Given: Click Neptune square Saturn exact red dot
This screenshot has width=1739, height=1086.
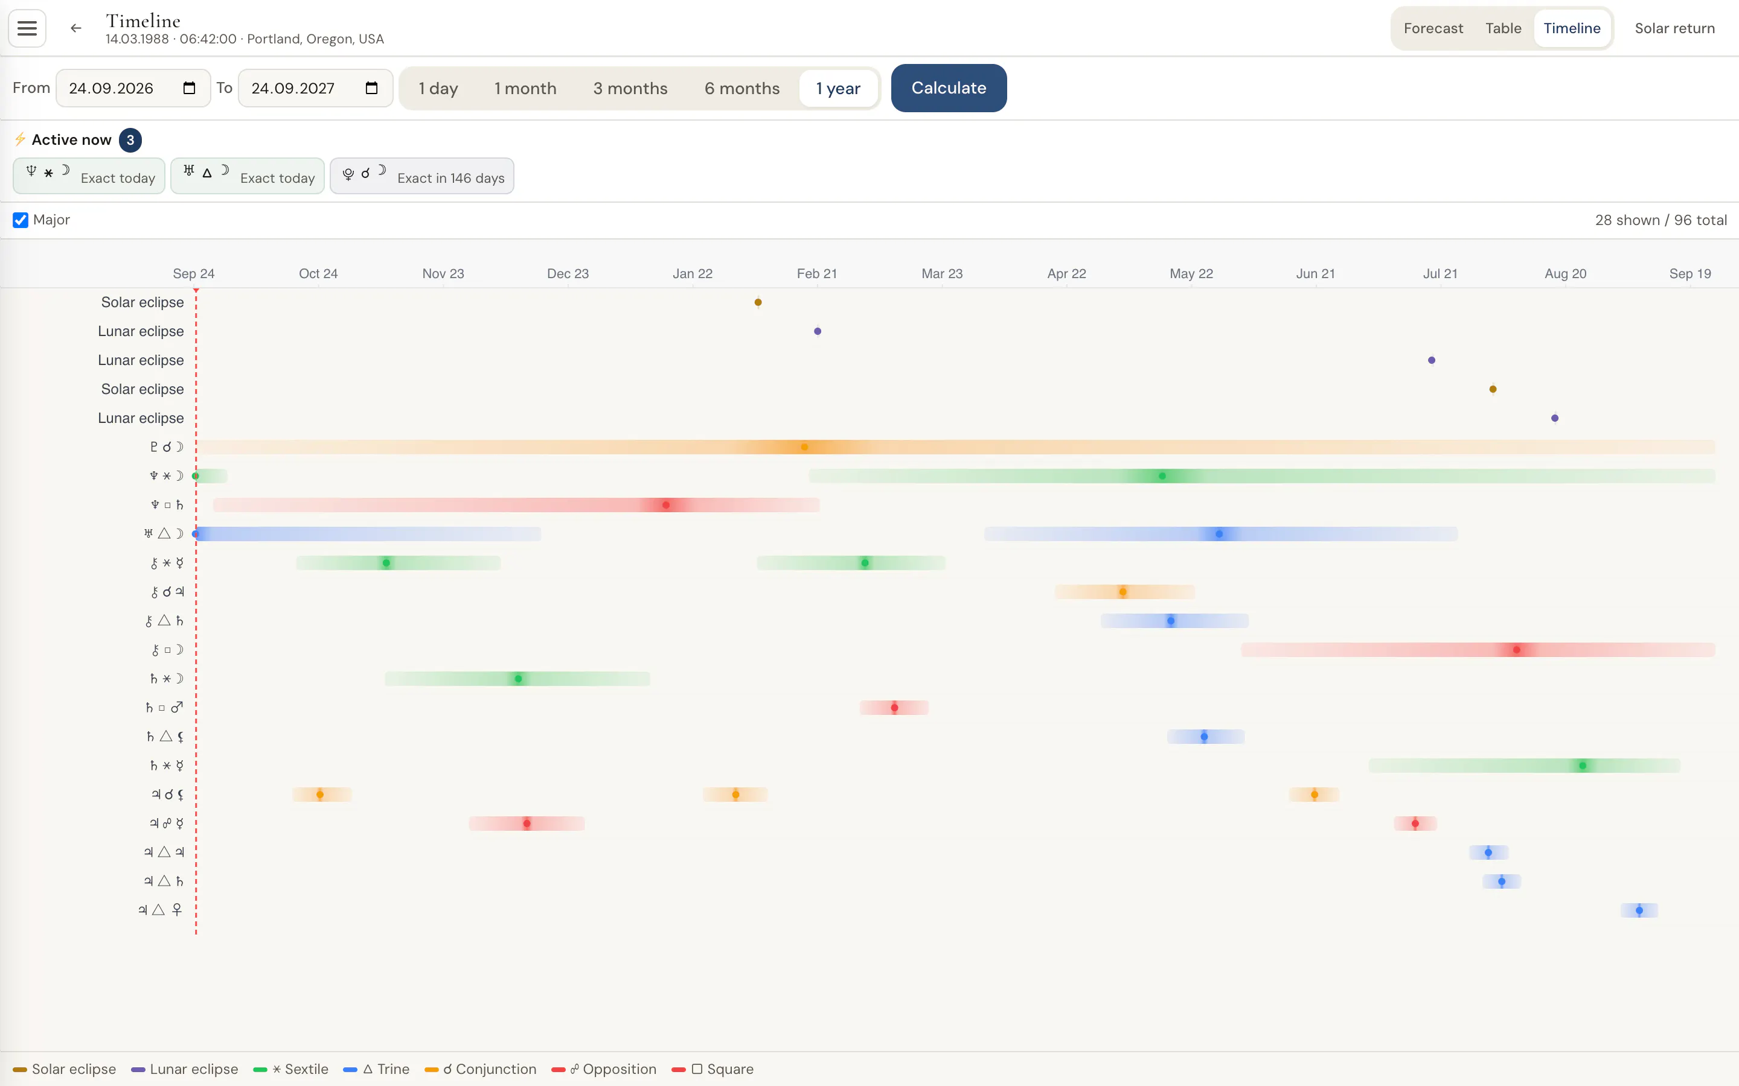Looking at the screenshot, I should (x=666, y=505).
